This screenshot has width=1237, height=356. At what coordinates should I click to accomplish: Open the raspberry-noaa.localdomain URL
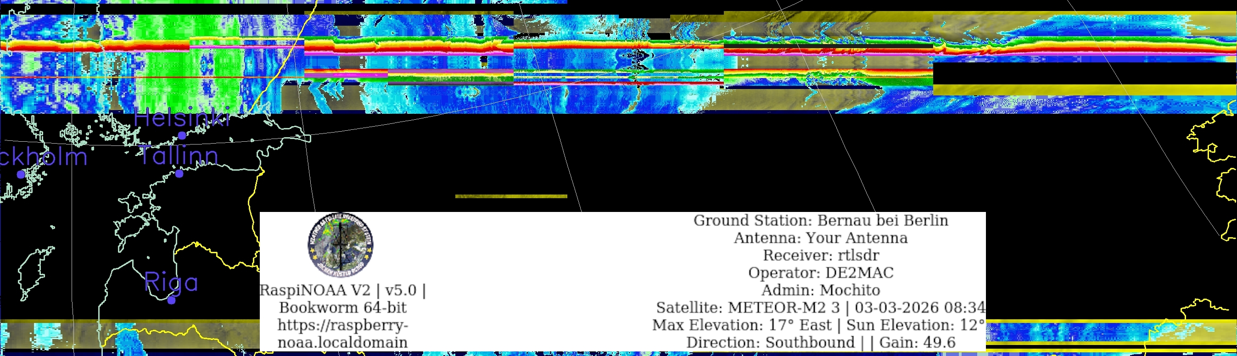tap(342, 334)
